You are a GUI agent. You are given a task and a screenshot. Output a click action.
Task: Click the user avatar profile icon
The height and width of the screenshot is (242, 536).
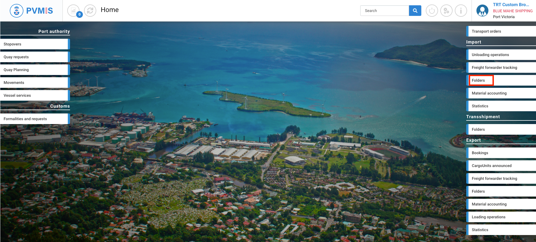click(x=482, y=11)
